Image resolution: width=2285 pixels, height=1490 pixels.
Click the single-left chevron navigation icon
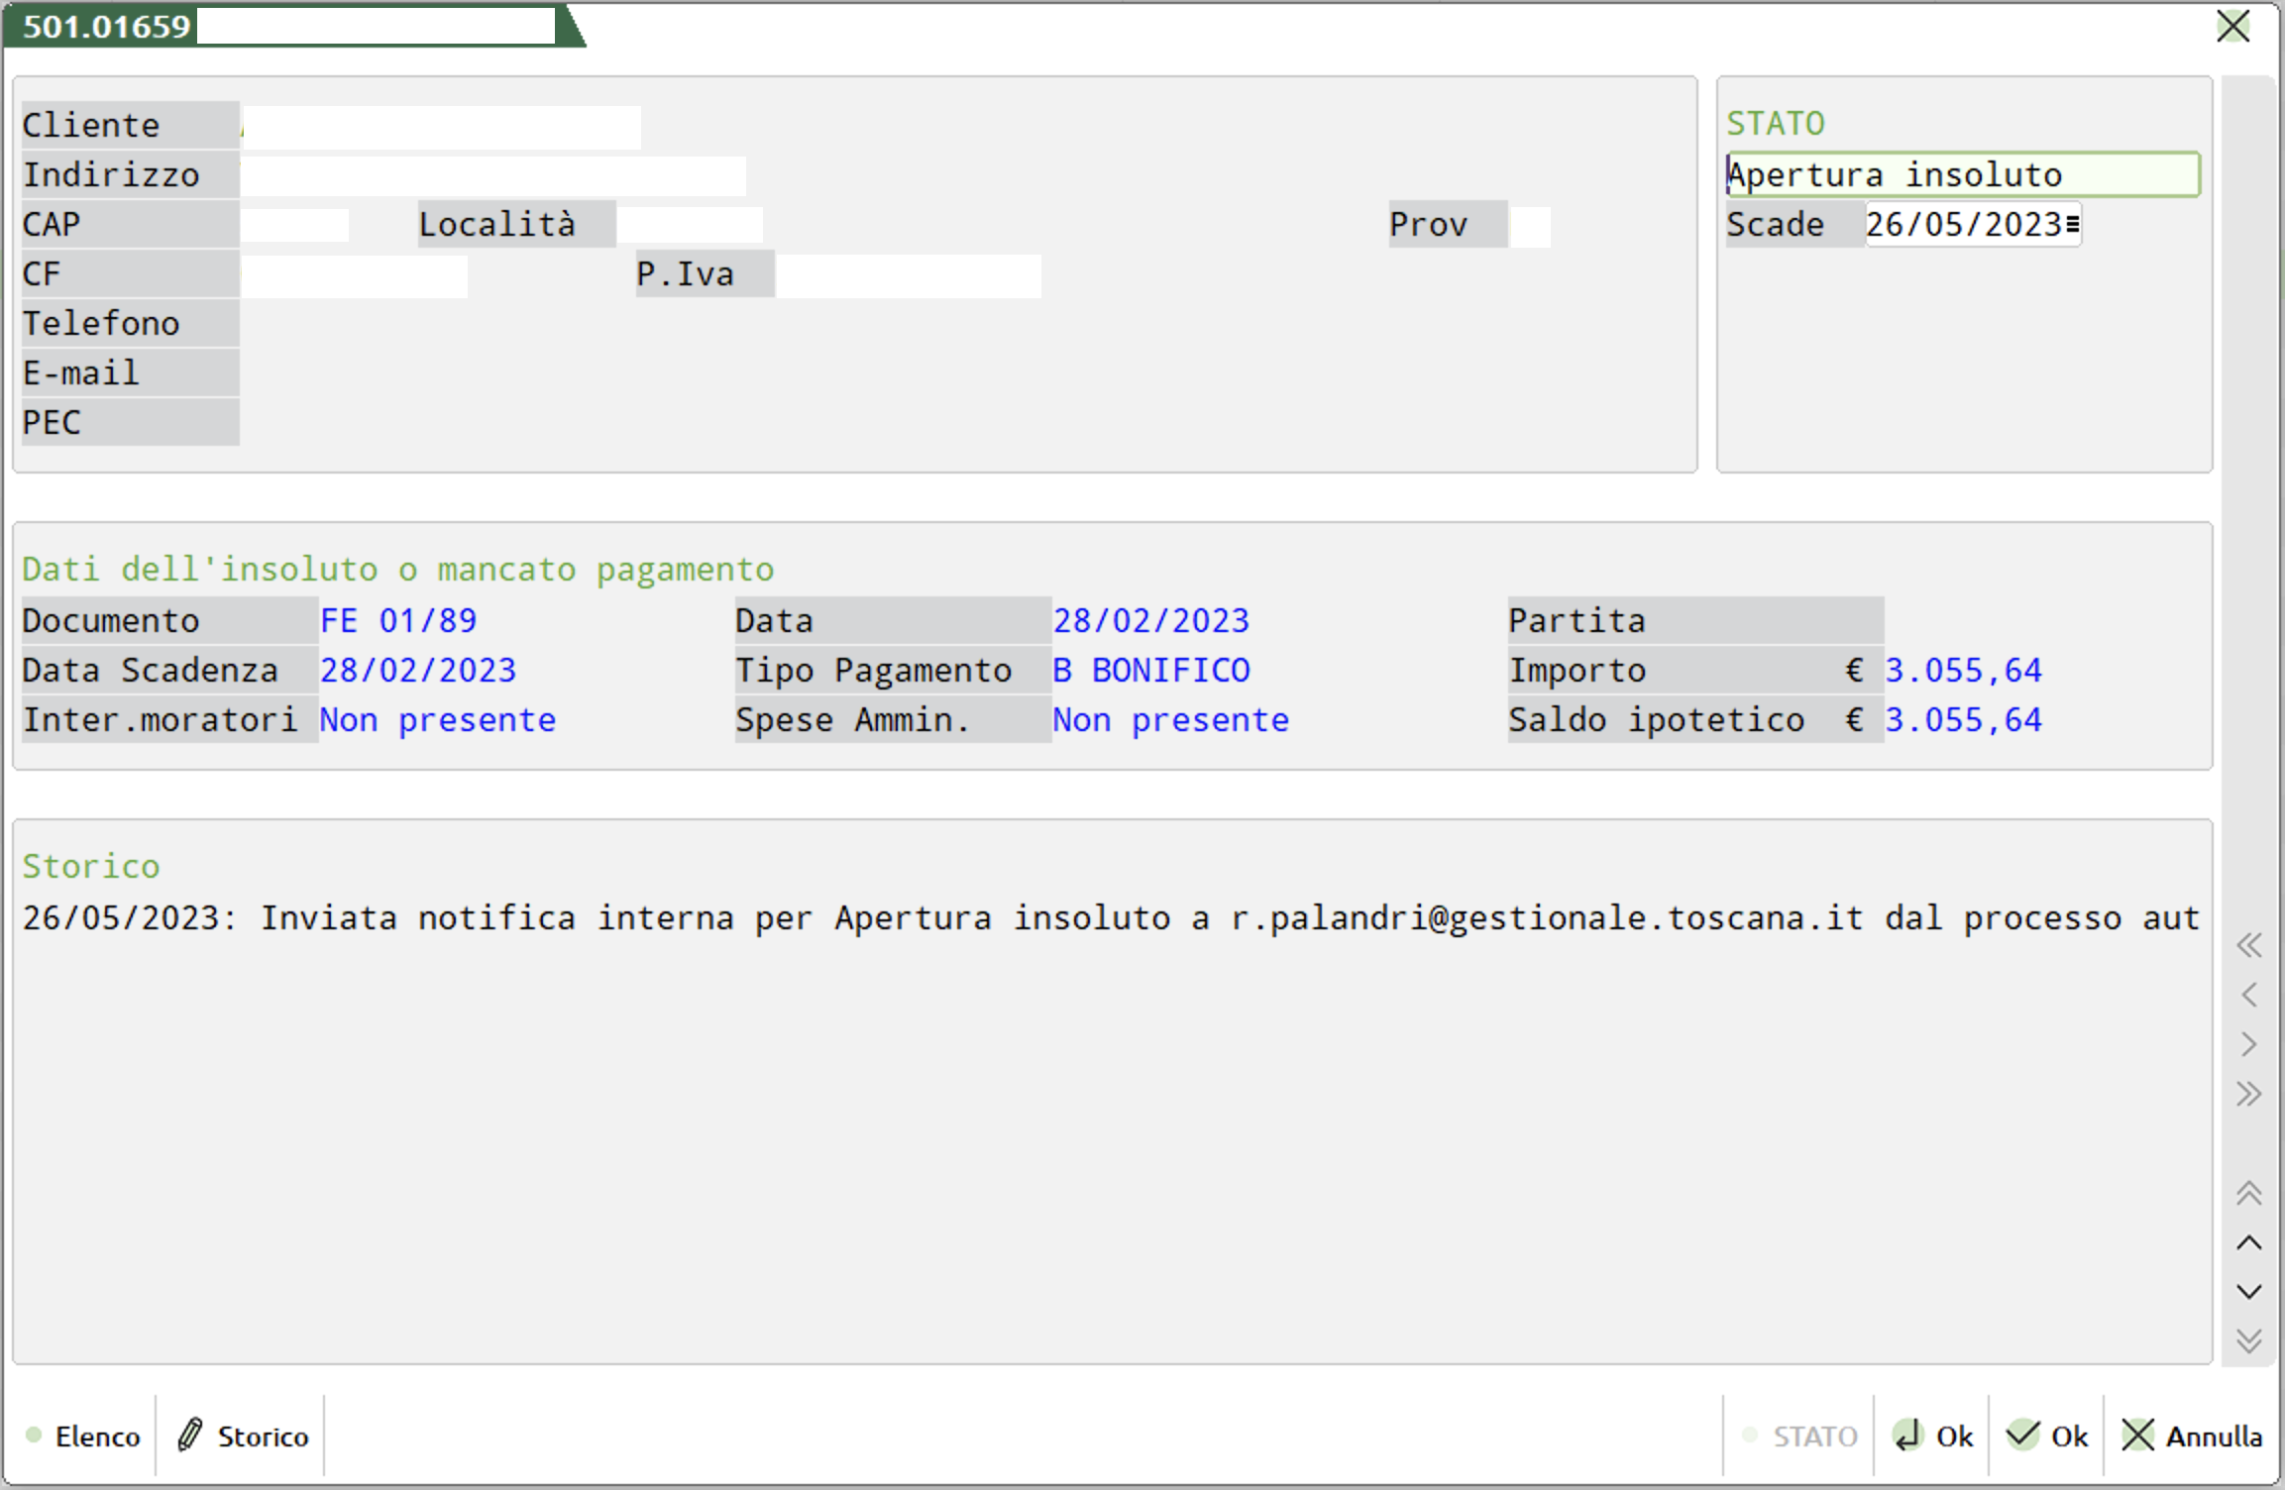[x=2248, y=995]
